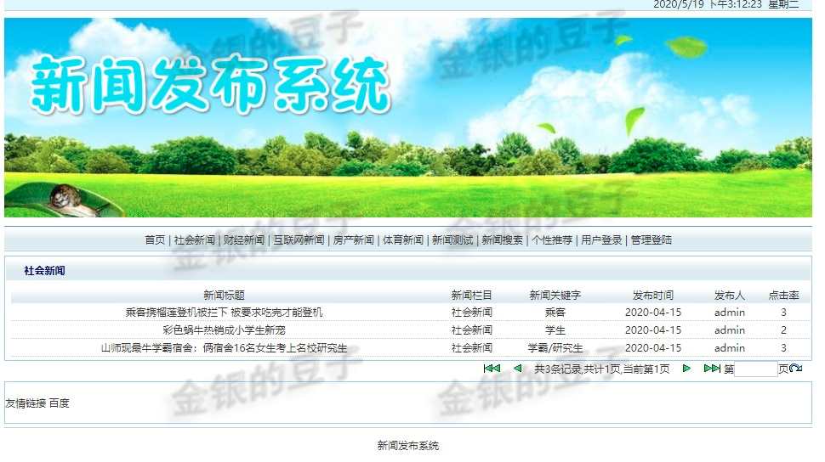
Task: Open the news titled 乘客携榴莲登机被拦下
Action: tap(225, 313)
